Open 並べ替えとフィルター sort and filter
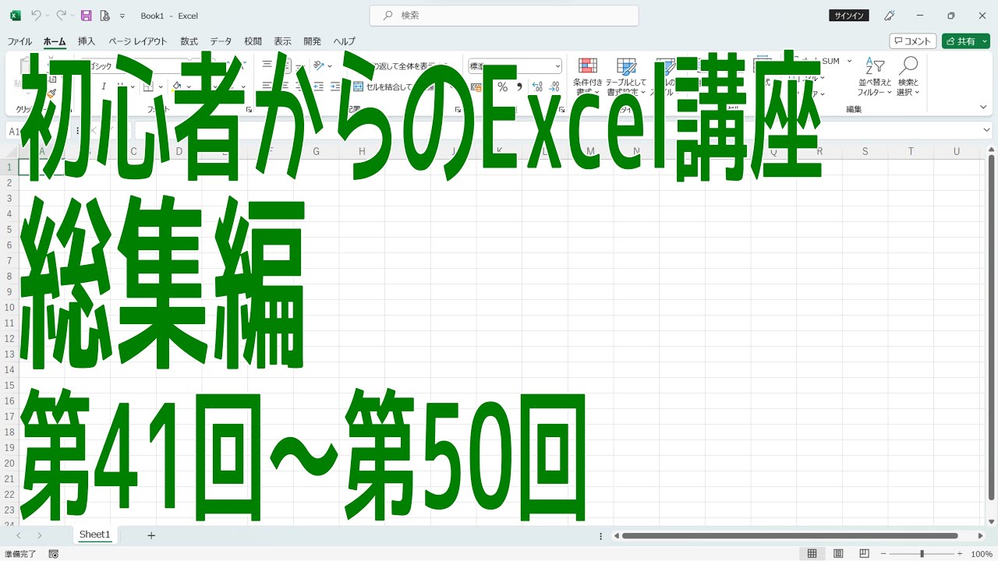The width and height of the screenshot is (998, 561). click(875, 76)
